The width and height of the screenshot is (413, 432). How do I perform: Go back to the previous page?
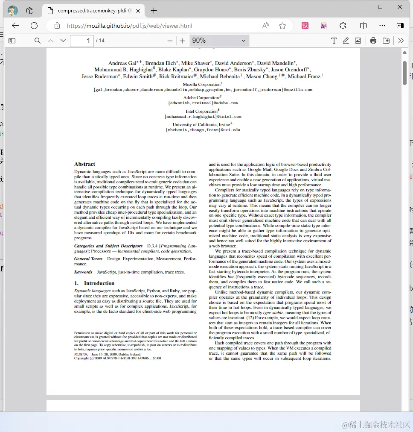[x=15, y=26]
